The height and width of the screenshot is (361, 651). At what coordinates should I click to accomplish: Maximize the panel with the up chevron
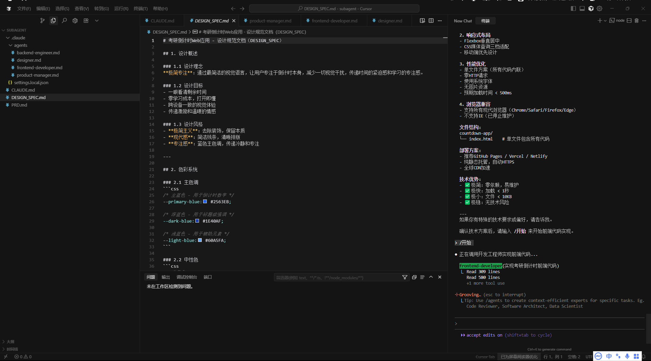431,277
